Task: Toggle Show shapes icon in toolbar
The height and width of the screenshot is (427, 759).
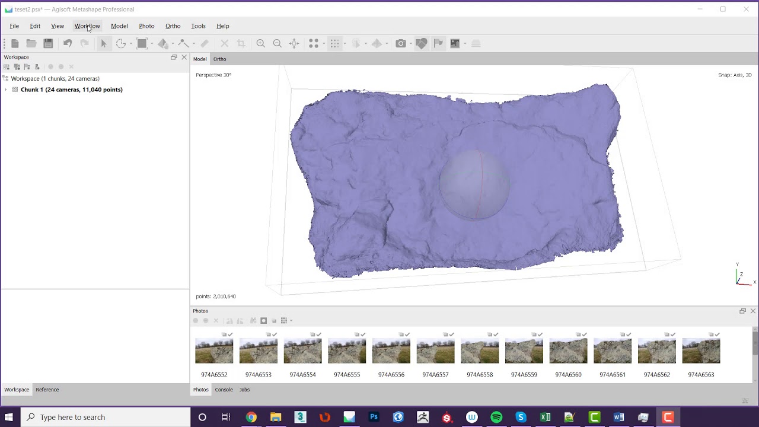Action: pyautogui.click(x=422, y=43)
